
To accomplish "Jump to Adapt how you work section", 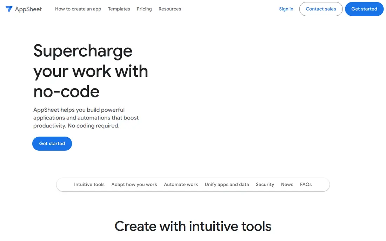I will (x=134, y=185).
